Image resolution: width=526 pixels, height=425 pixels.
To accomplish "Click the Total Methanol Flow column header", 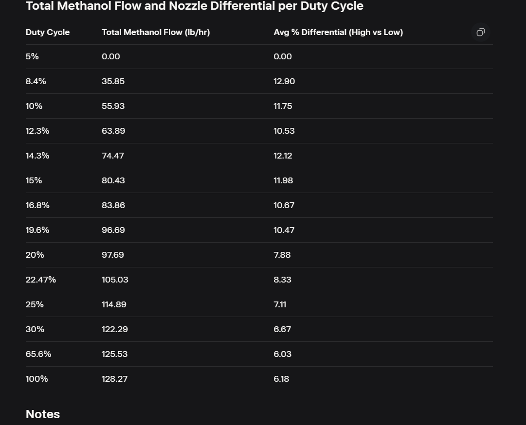I will pyautogui.click(x=156, y=32).
